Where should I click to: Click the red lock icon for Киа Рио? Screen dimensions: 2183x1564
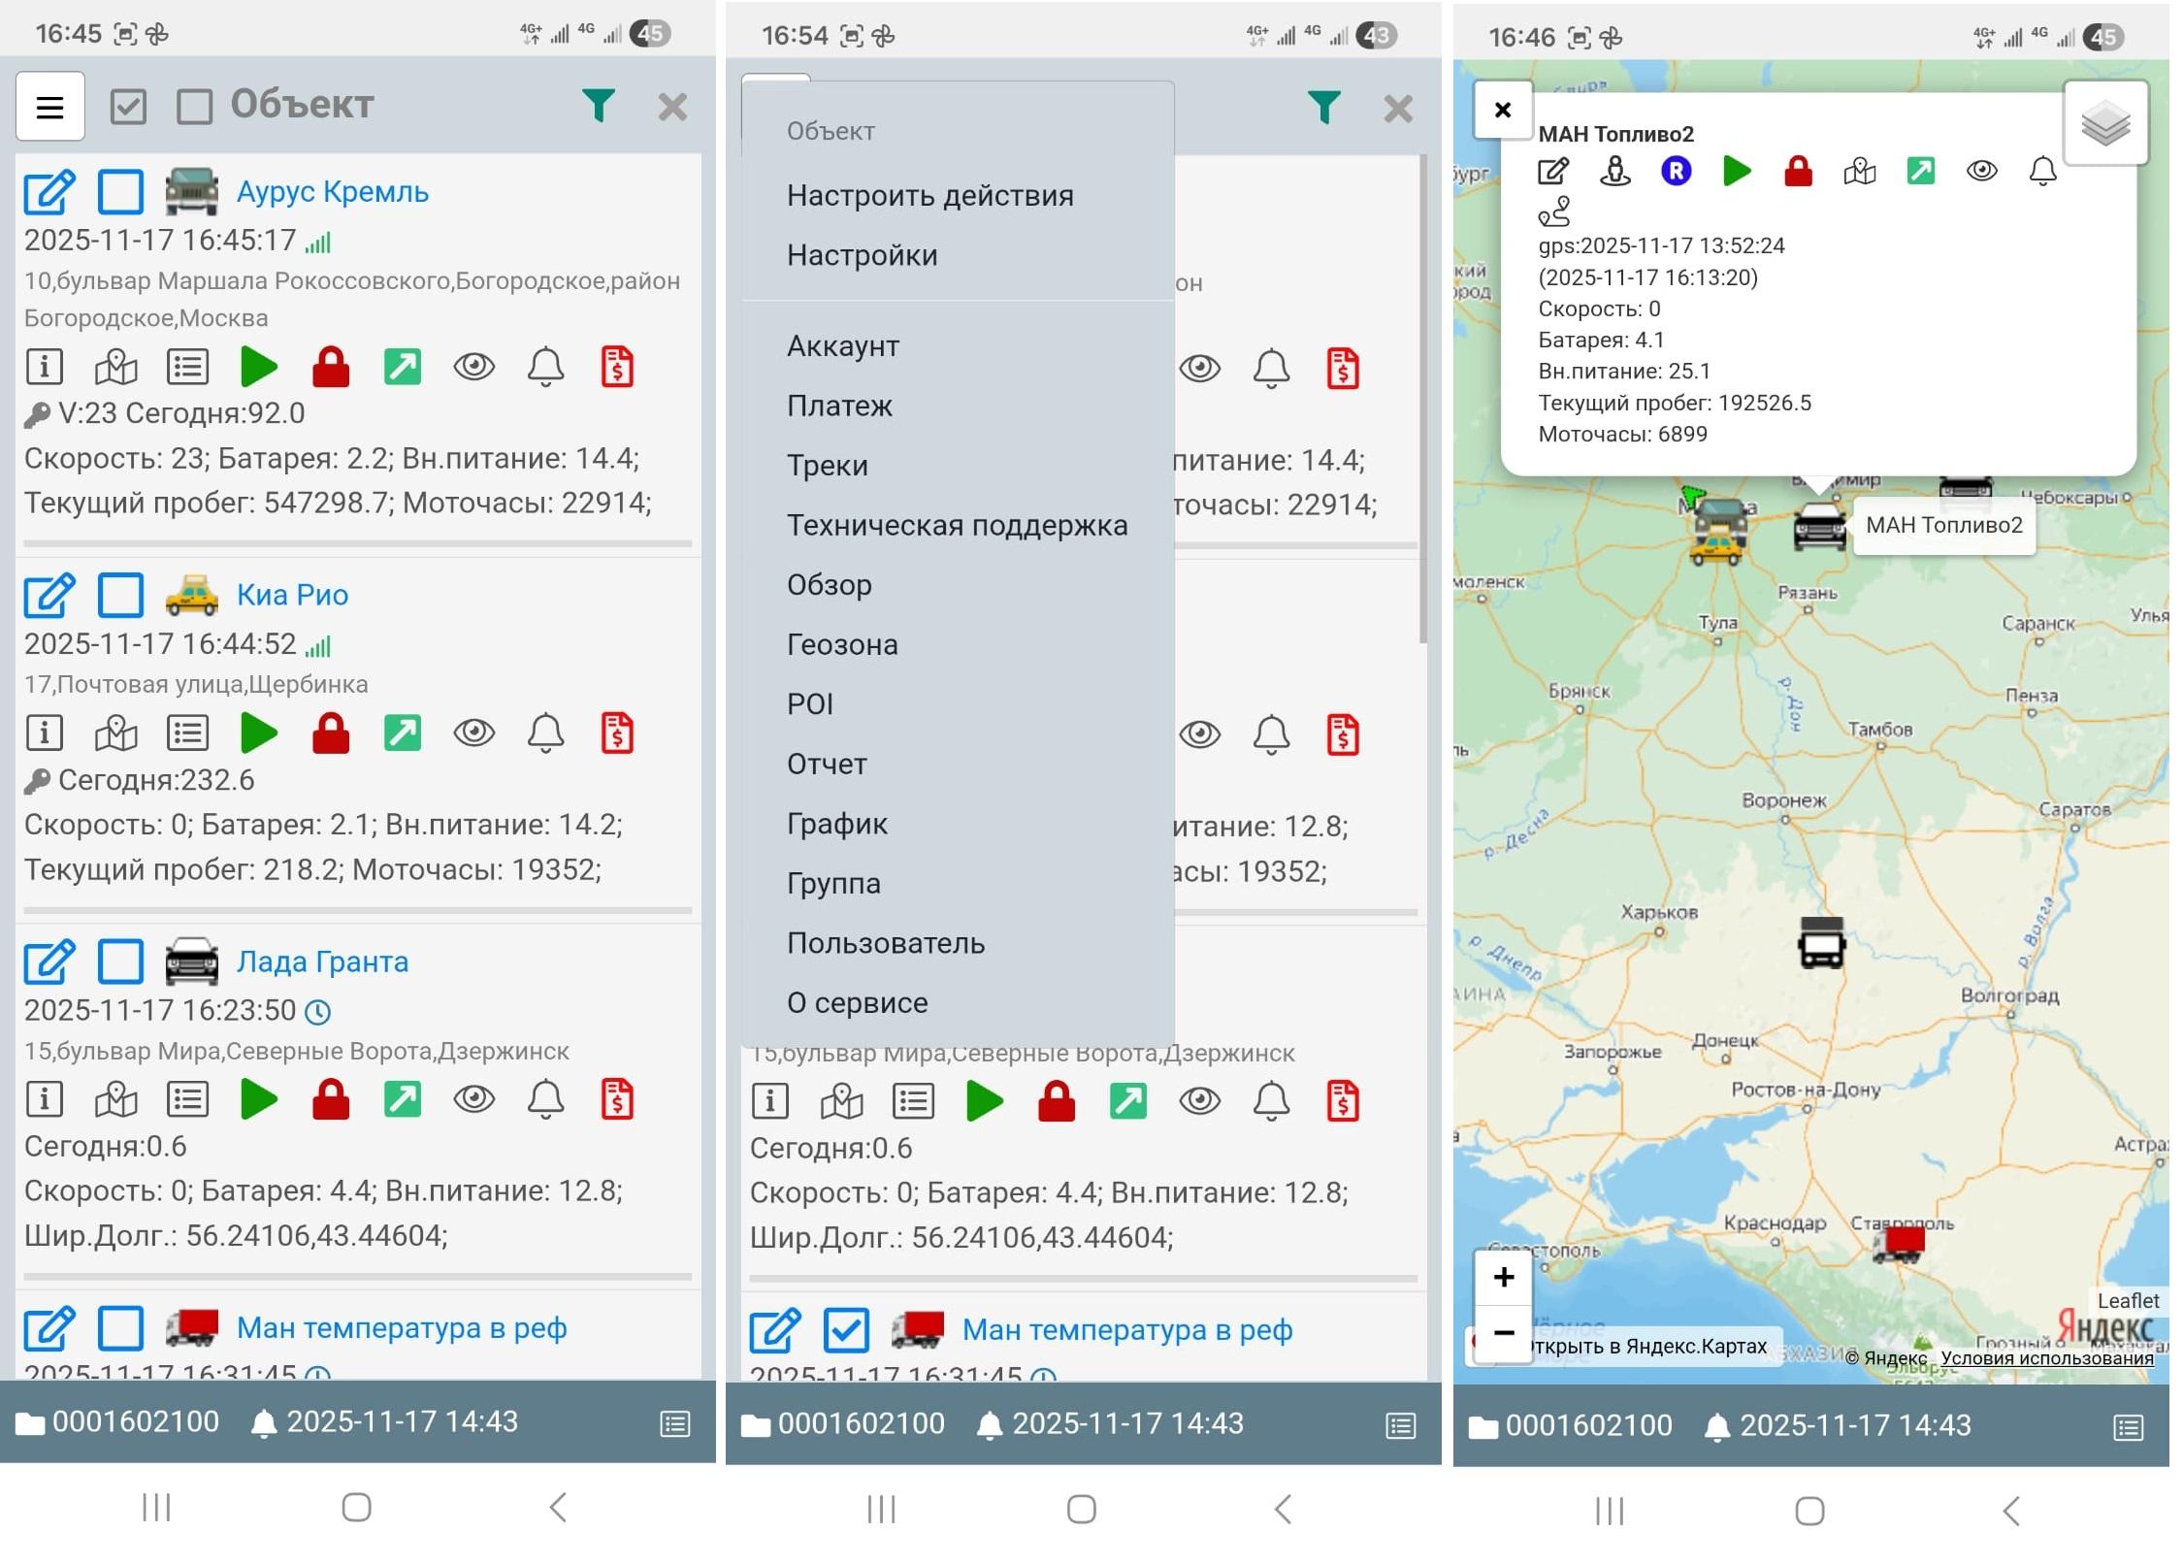tap(331, 733)
